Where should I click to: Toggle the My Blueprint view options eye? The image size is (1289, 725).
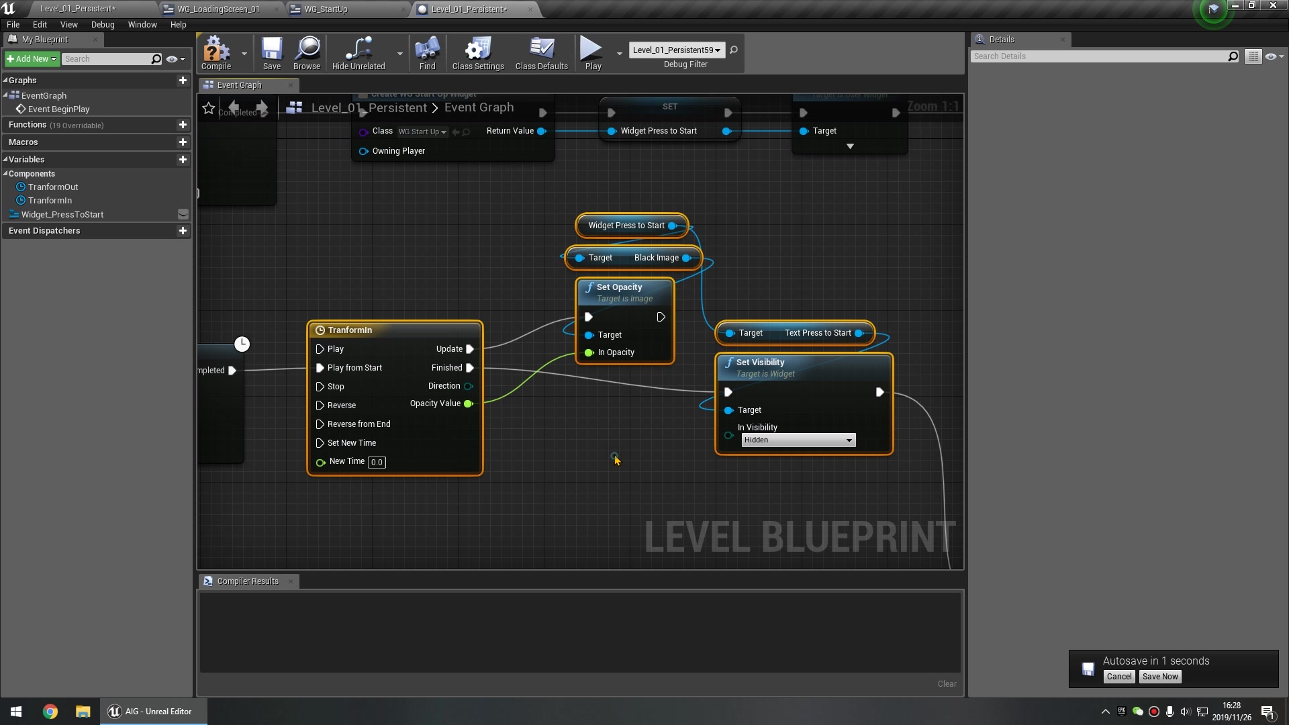coord(173,59)
